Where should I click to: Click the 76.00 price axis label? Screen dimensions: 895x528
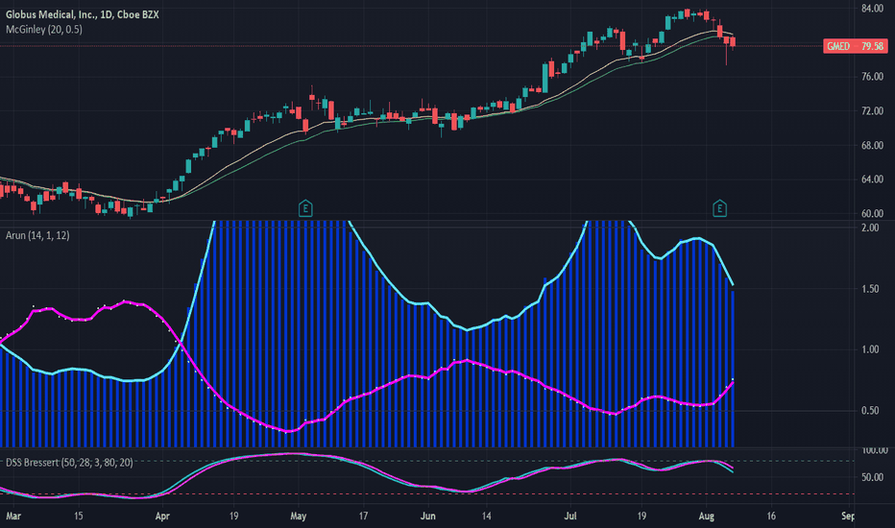872,77
